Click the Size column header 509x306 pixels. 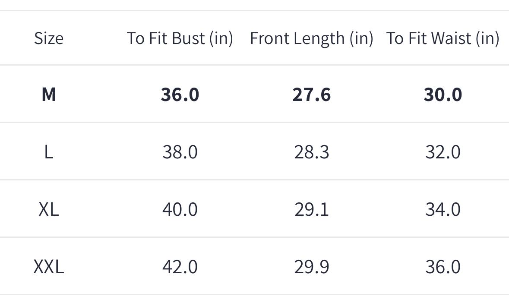point(49,38)
